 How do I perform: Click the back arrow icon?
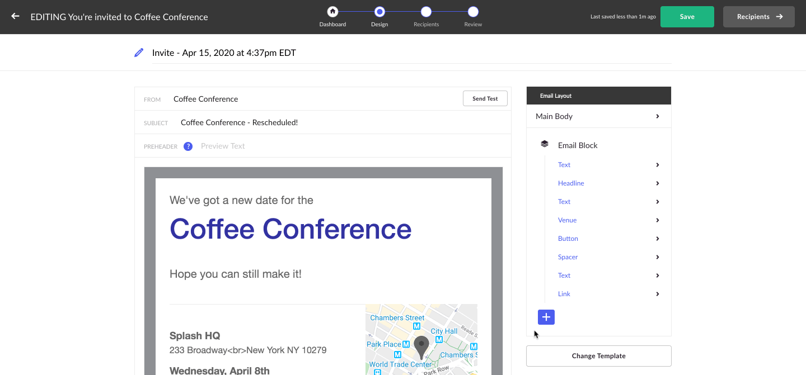15,17
